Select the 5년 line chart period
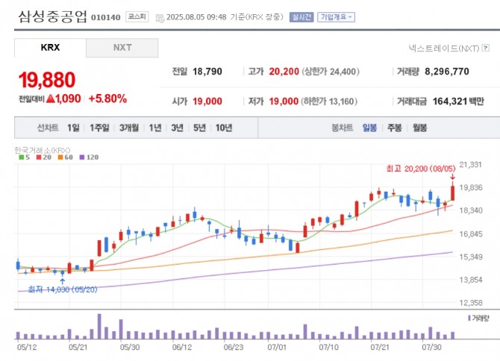This screenshot has width=500, height=361. (x=199, y=128)
